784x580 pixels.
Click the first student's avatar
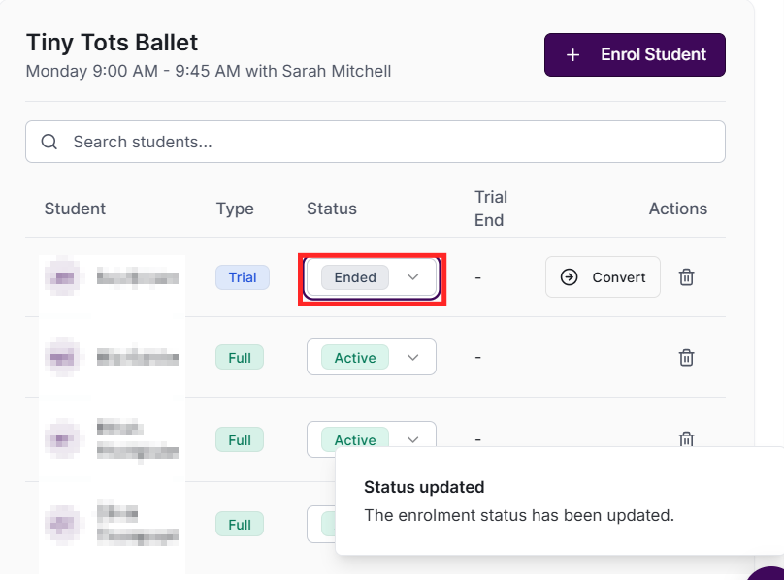[63, 277]
